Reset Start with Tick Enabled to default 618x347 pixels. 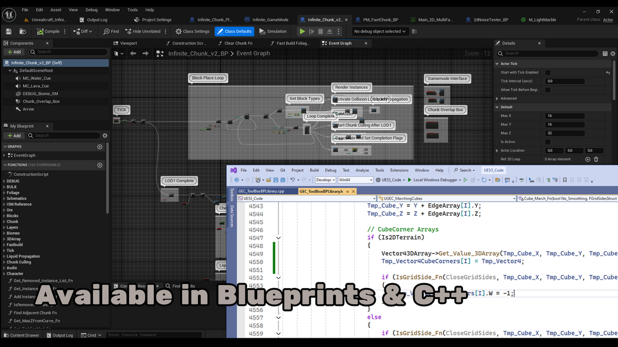pyautogui.click(x=608, y=73)
